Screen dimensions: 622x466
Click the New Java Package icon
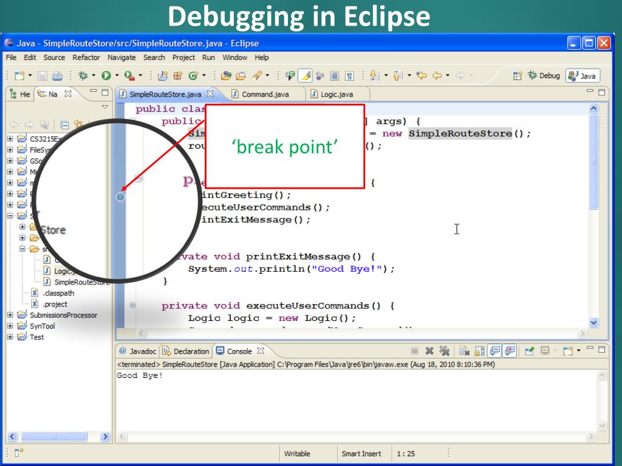point(178,75)
